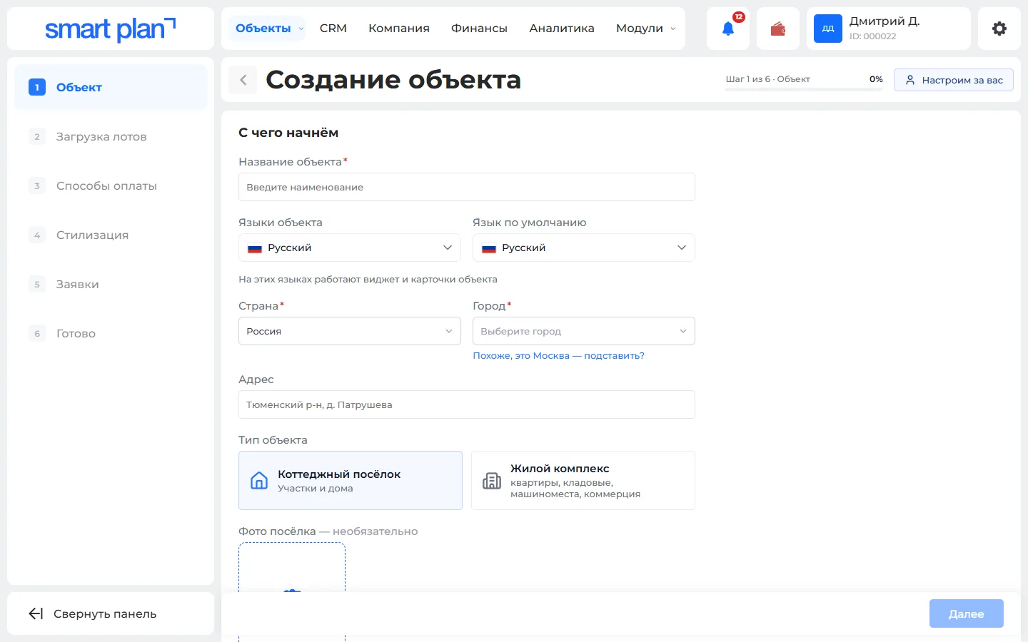The image size is (1028, 642).
Task: Select Коттеджный посёлок object type
Action: tap(351, 480)
